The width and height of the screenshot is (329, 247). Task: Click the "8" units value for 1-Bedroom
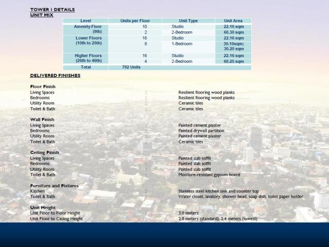coord(145,44)
